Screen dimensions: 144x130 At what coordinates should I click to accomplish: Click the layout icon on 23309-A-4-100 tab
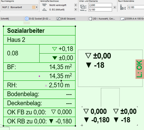pos(122,19)
